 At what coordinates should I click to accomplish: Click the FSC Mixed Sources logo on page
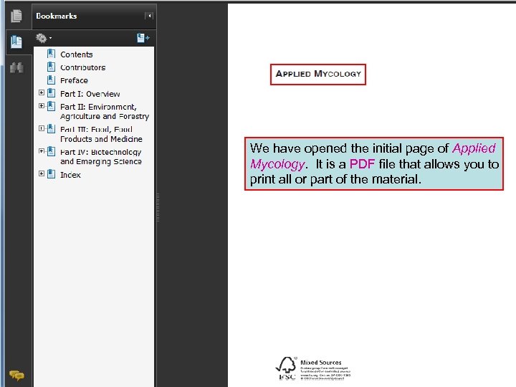point(313,369)
